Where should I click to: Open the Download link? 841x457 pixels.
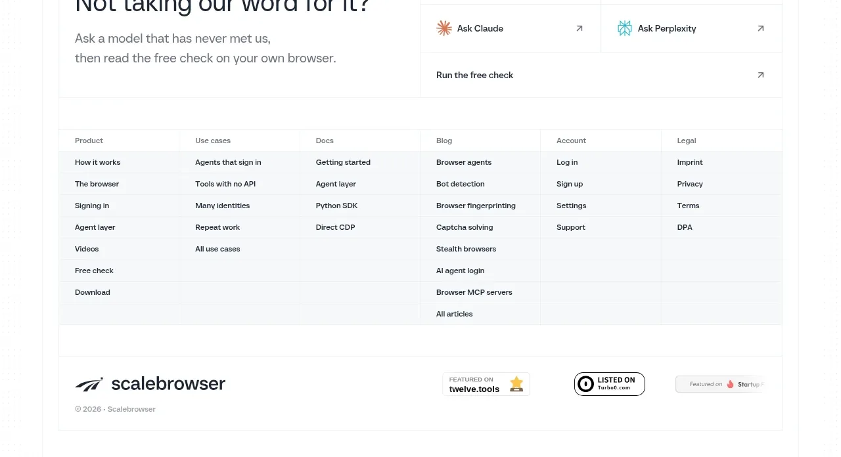[93, 292]
